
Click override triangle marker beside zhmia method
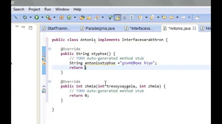coord(44,86)
